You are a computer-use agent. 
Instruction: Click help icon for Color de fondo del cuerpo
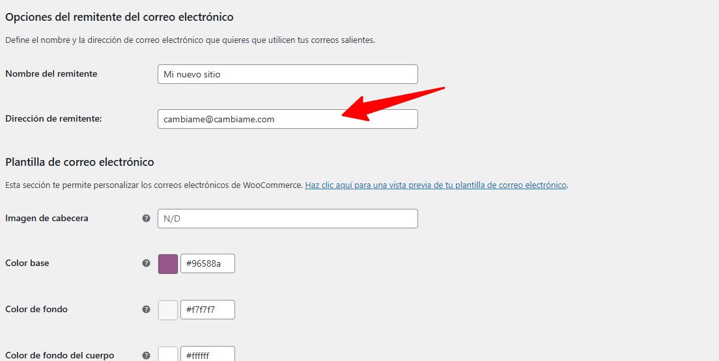pyautogui.click(x=146, y=355)
